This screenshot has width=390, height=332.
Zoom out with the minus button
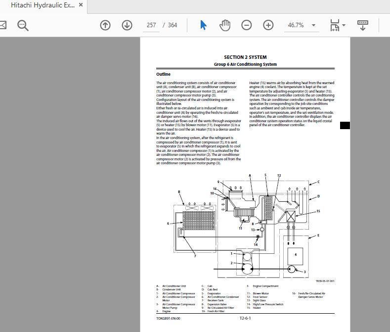tap(247, 25)
